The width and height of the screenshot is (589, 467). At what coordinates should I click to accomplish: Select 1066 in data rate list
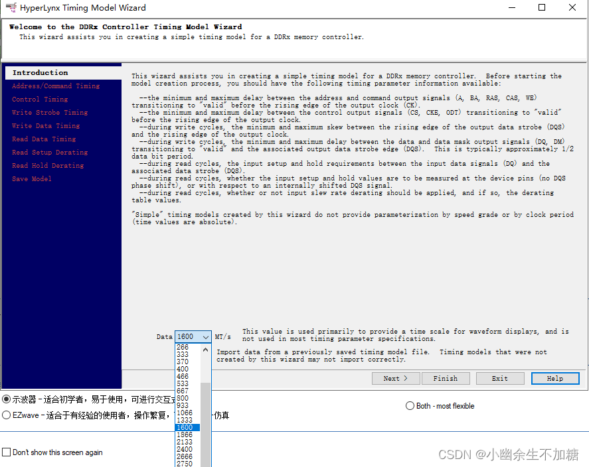tap(187, 413)
